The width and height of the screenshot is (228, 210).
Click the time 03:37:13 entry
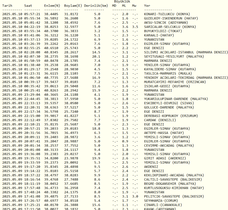coord(32,40)
